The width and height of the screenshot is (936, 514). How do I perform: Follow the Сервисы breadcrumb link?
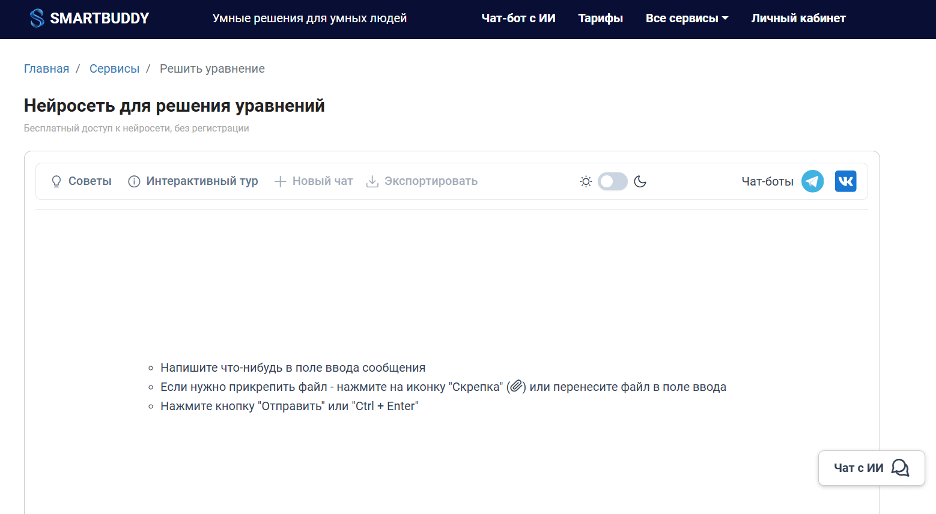pos(114,69)
